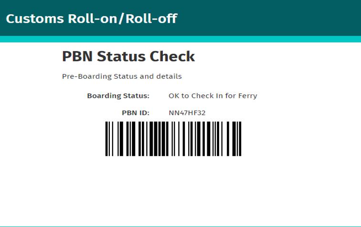361x227 pixels.
Task: Click the word Status in the main heading
Action: point(121,56)
